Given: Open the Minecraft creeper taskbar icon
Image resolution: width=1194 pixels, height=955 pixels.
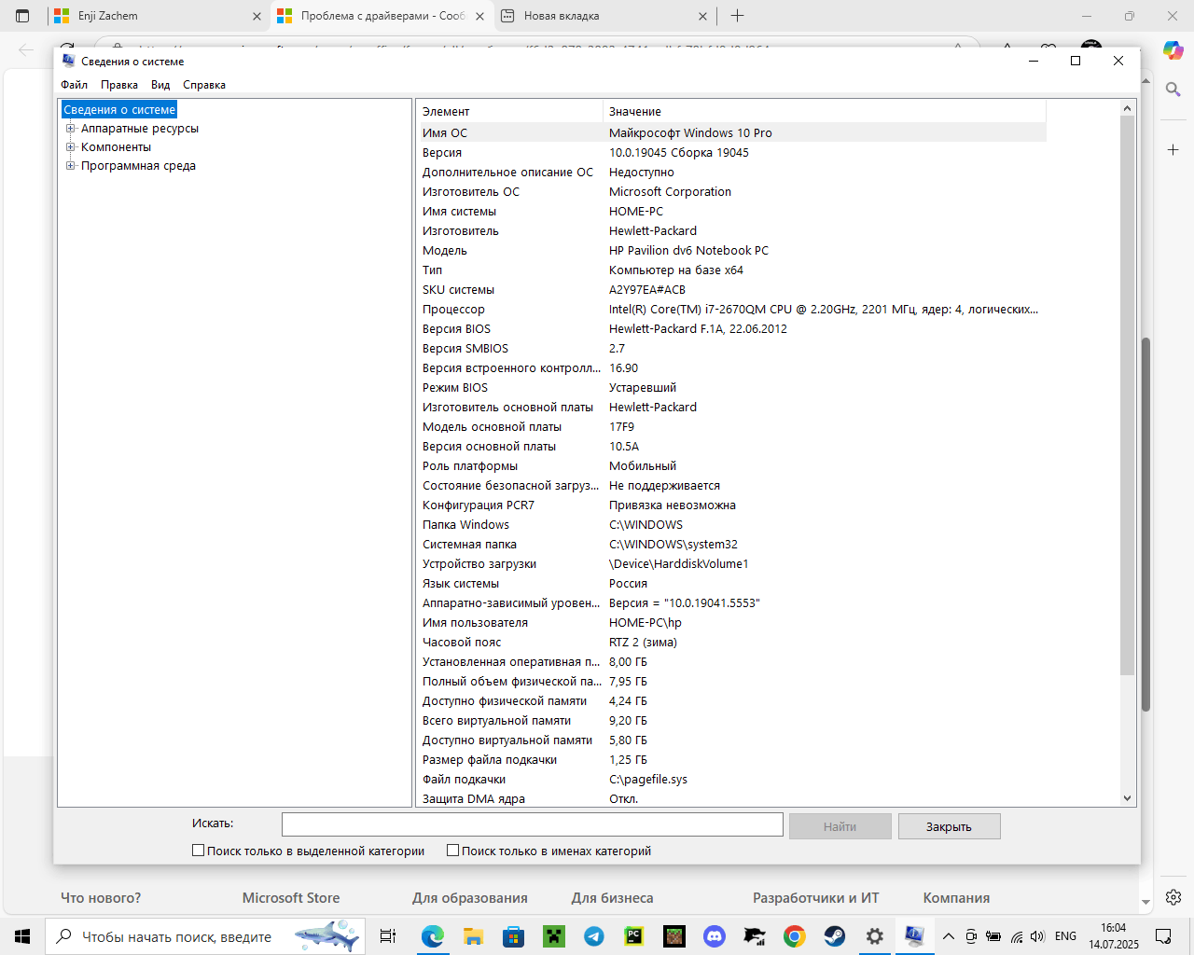Looking at the screenshot, I should pyautogui.click(x=553, y=936).
